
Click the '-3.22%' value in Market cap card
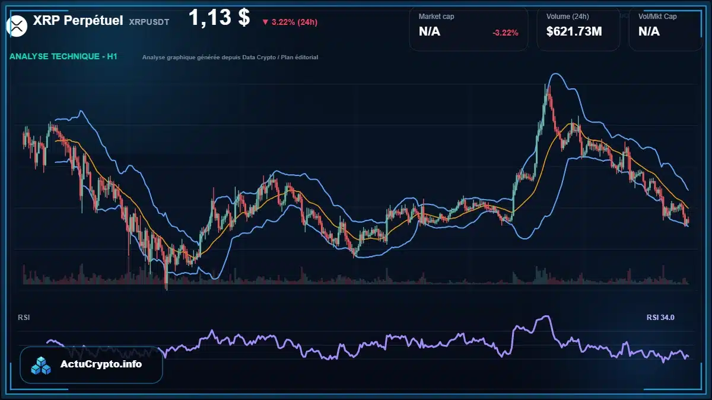[506, 33]
